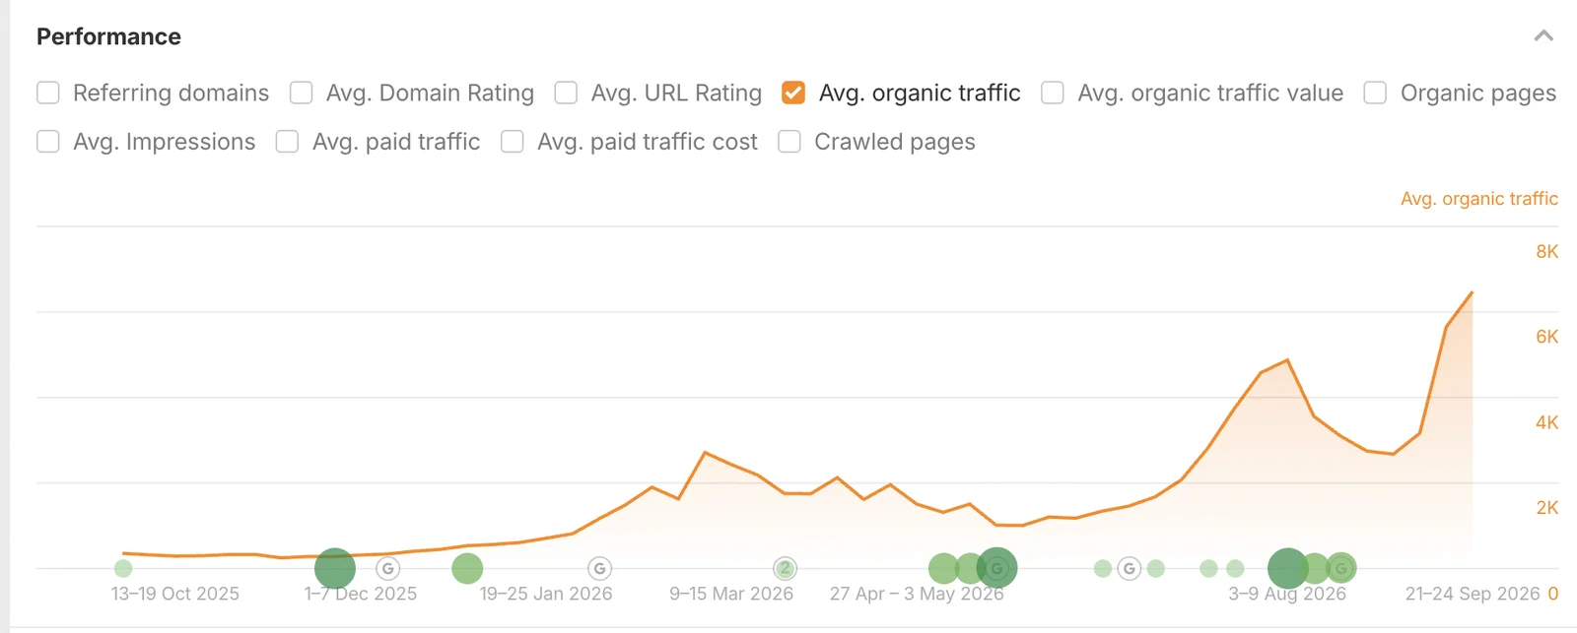Click the 4K y-axis value
1577x633 pixels.
[1547, 422]
